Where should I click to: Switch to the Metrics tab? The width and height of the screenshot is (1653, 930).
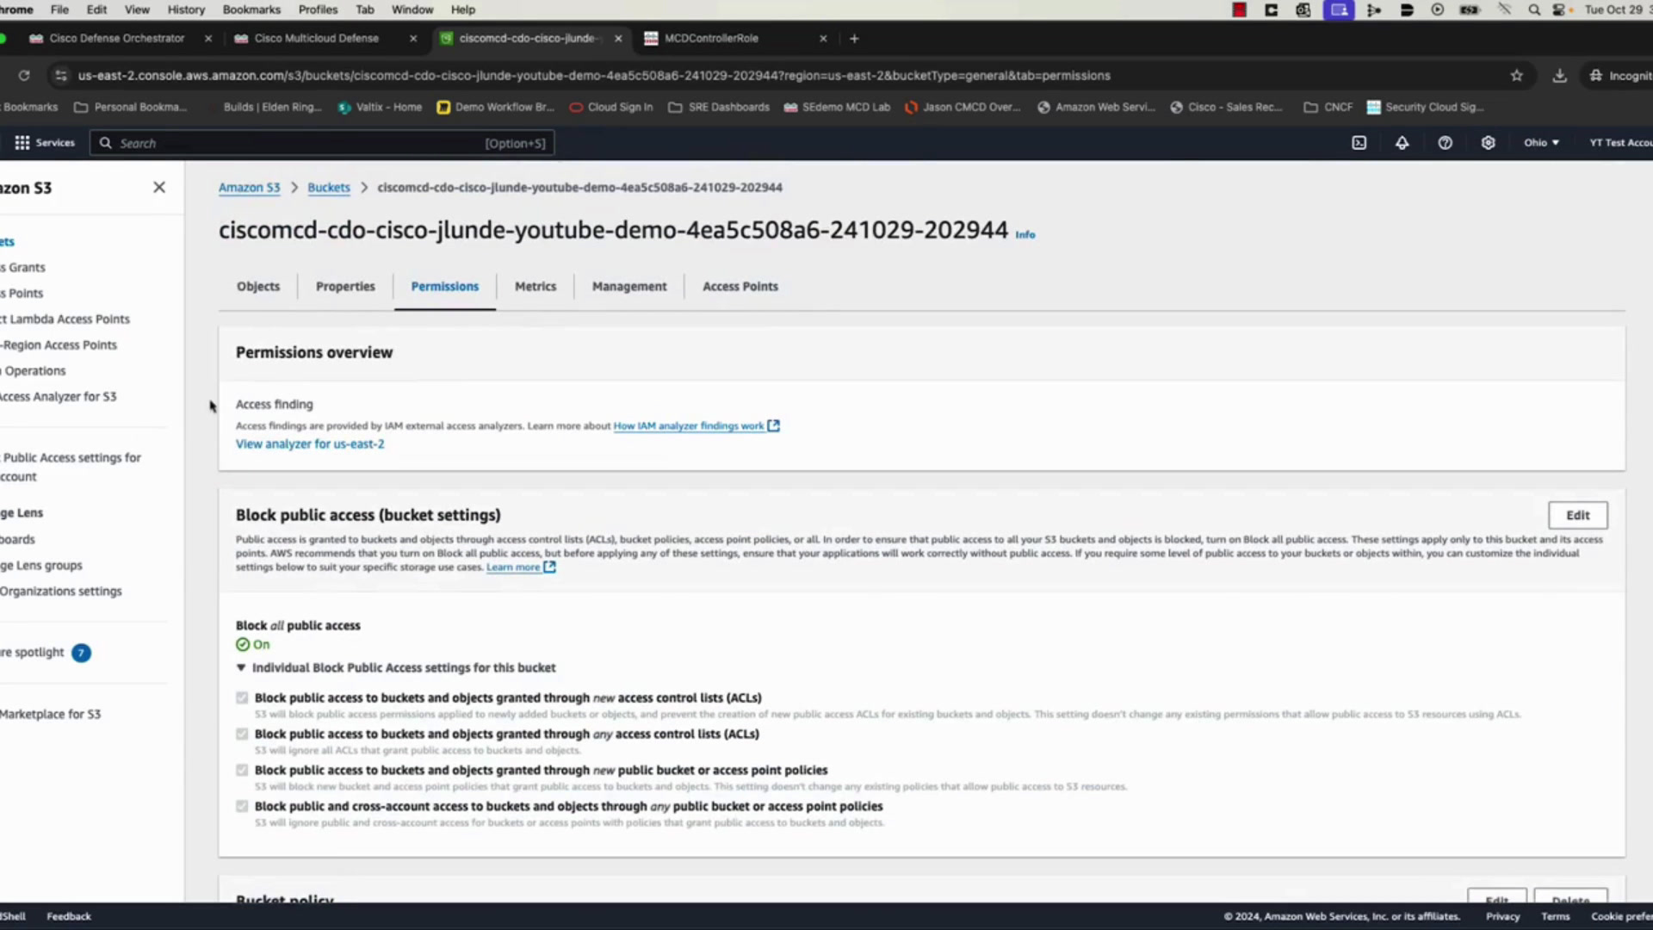(x=536, y=286)
